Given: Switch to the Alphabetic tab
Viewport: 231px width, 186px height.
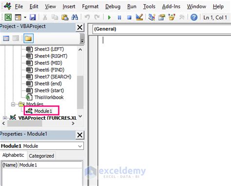Looking at the screenshot, I should (13, 155).
